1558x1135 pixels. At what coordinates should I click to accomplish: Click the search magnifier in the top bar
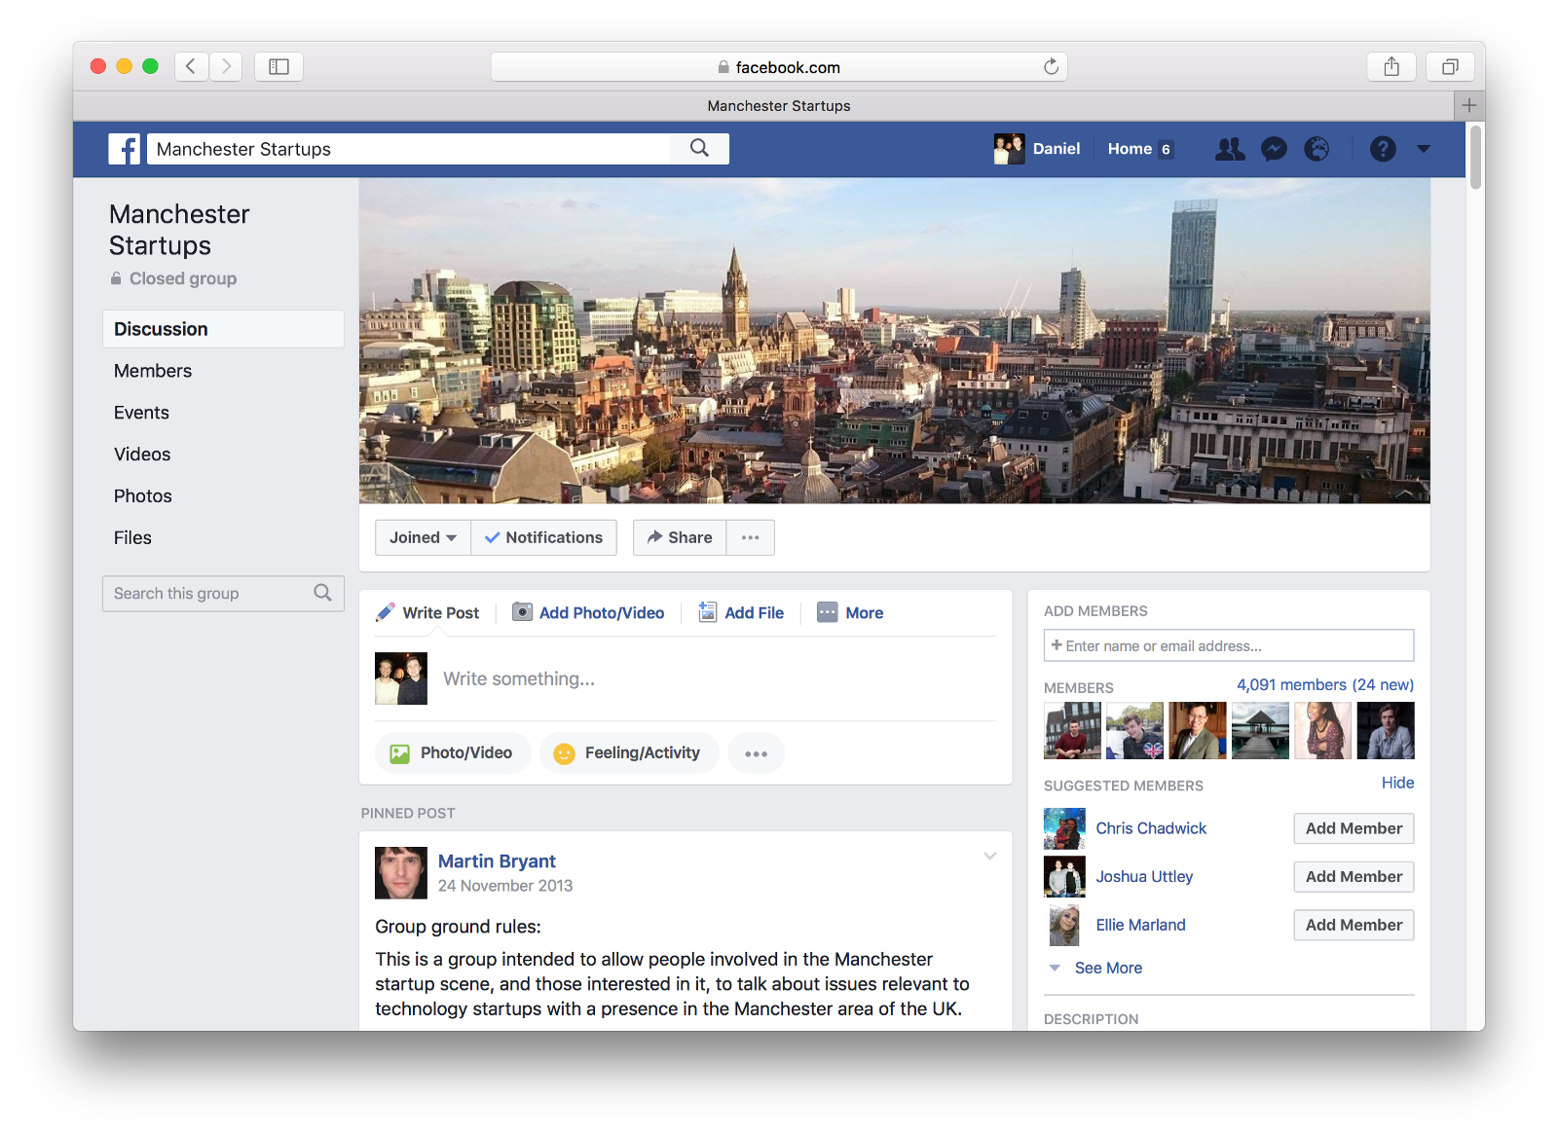point(699,148)
